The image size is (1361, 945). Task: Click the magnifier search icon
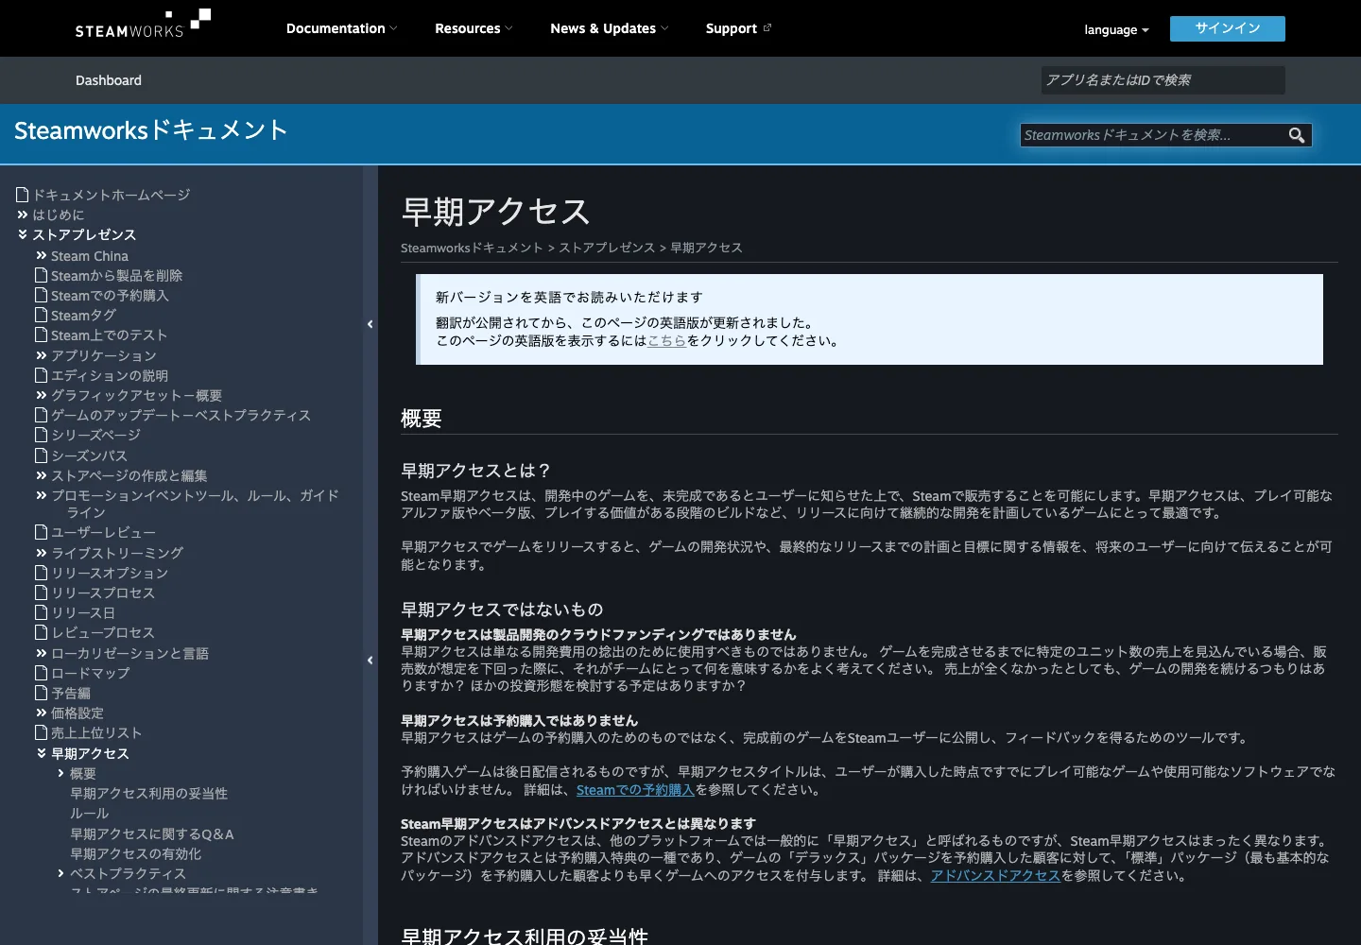[x=1297, y=135]
